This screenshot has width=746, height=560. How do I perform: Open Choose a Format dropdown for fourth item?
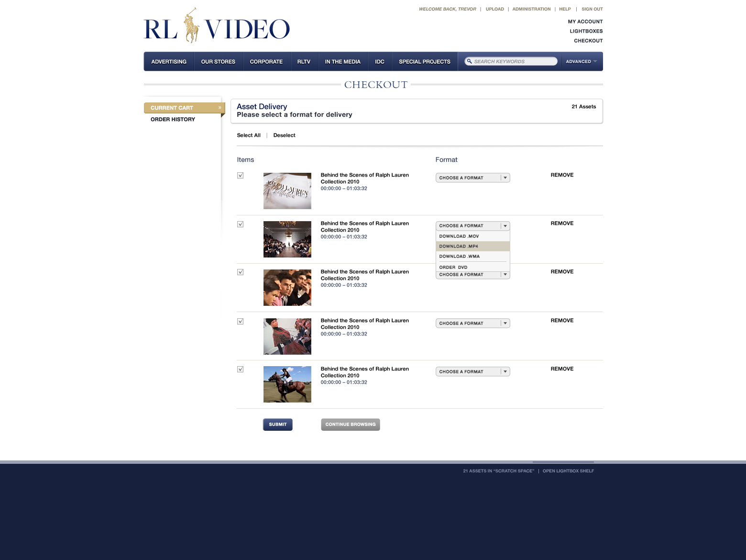[472, 323]
